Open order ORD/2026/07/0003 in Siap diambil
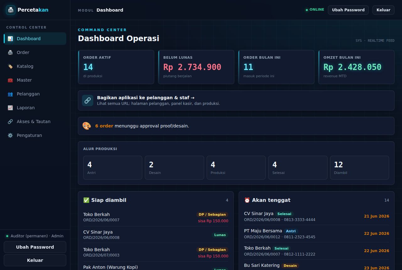 156,252
